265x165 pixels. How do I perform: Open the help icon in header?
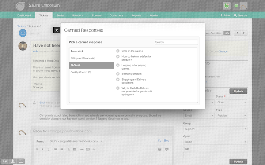tap(227, 6)
